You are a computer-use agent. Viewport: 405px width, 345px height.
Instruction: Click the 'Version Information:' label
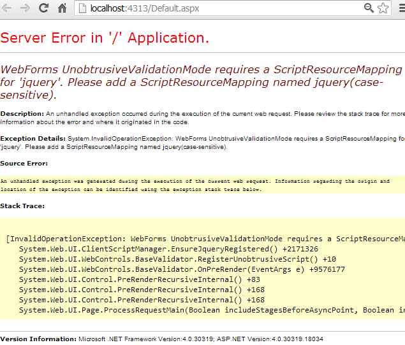click(x=38, y=339)
